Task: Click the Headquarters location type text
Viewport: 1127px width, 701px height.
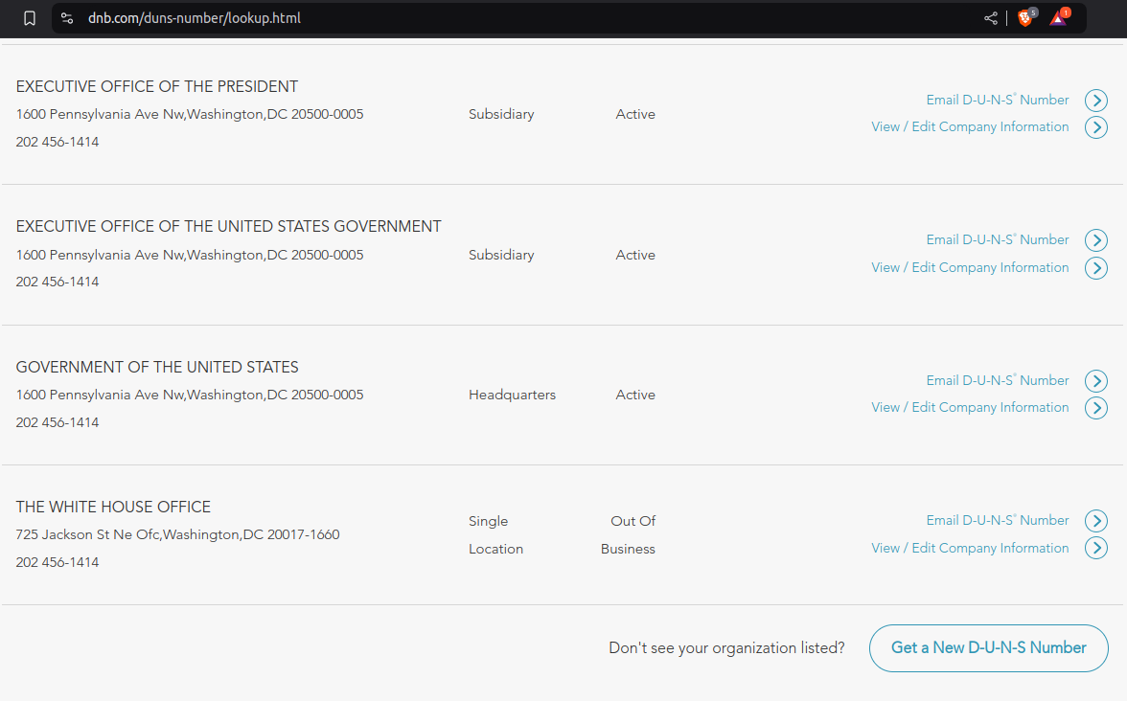Action: coord(512,395)
